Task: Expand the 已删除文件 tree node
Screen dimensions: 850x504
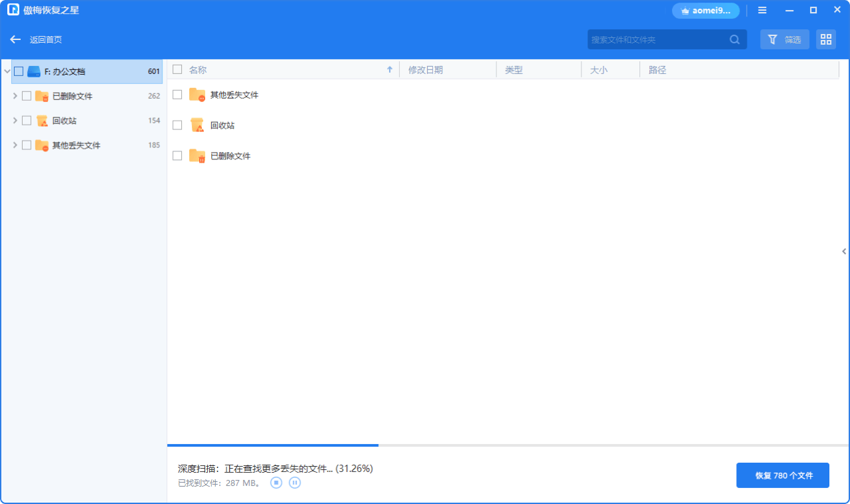Action: tap(15, 96)
